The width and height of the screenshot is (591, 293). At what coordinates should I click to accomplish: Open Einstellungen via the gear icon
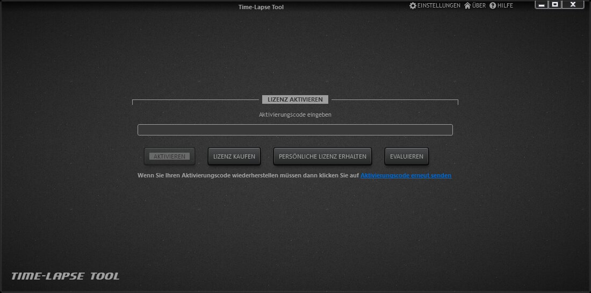[x=413, y=6]
